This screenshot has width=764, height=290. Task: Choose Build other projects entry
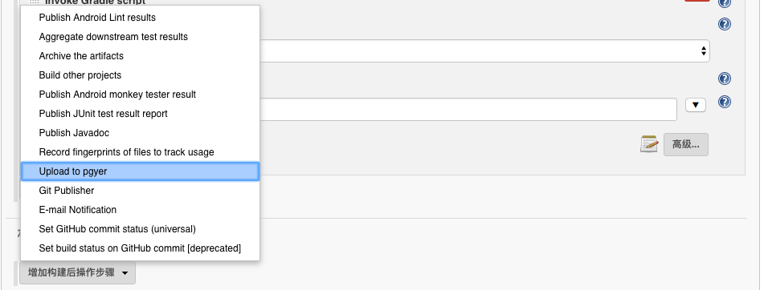(x=80, y=75)
